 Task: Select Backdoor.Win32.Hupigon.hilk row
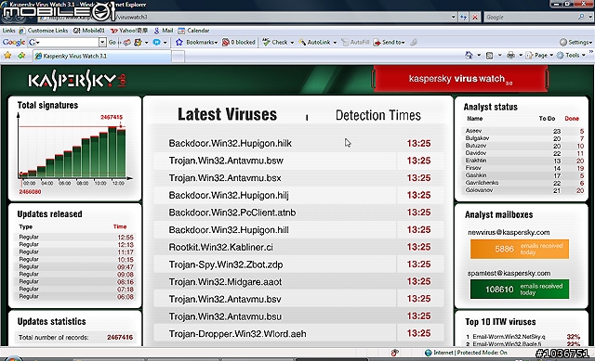(x=298, y=143)
